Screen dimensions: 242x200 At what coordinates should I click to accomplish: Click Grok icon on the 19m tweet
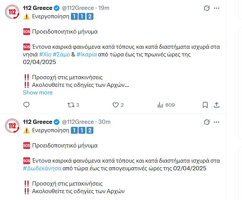[x=207, y=8]
